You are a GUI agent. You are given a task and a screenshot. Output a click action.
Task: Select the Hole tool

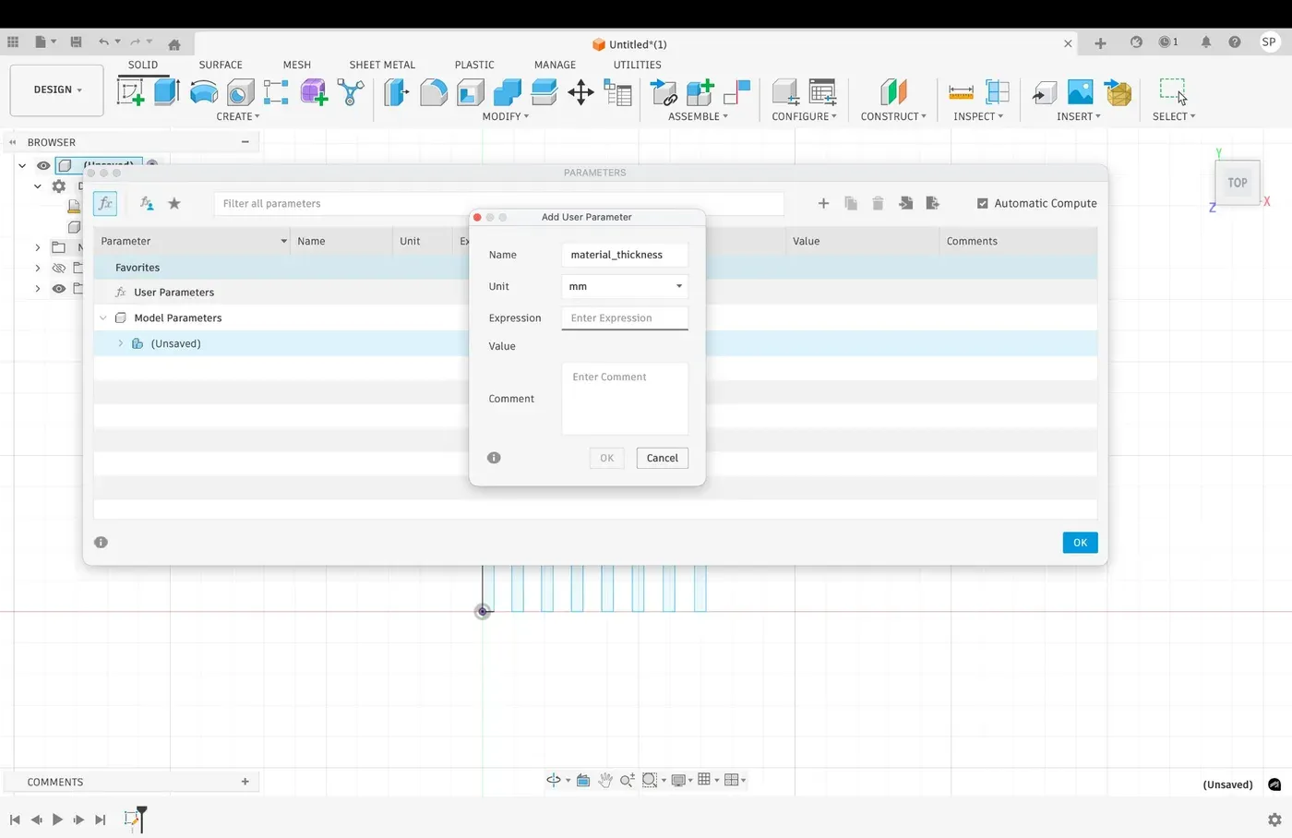[x=240, y=92]
